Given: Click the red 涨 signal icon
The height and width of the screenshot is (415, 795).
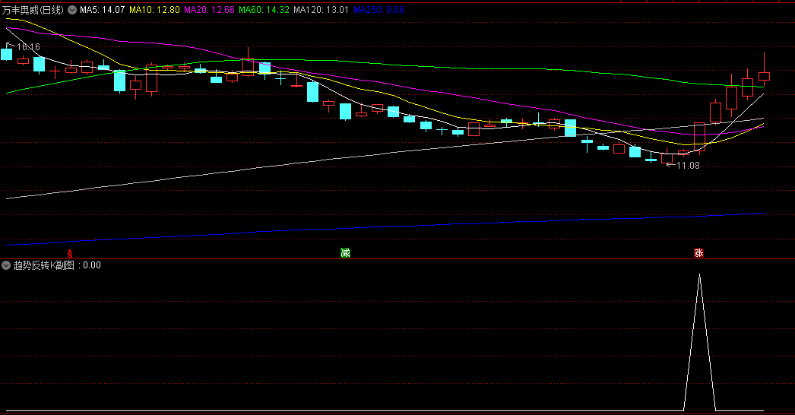Looking at the screenshot, I should click(x=698, y=252).
